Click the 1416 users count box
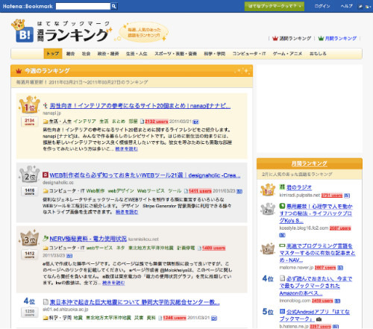This screenshot has height=329, width=373. [x=30, y=191]
